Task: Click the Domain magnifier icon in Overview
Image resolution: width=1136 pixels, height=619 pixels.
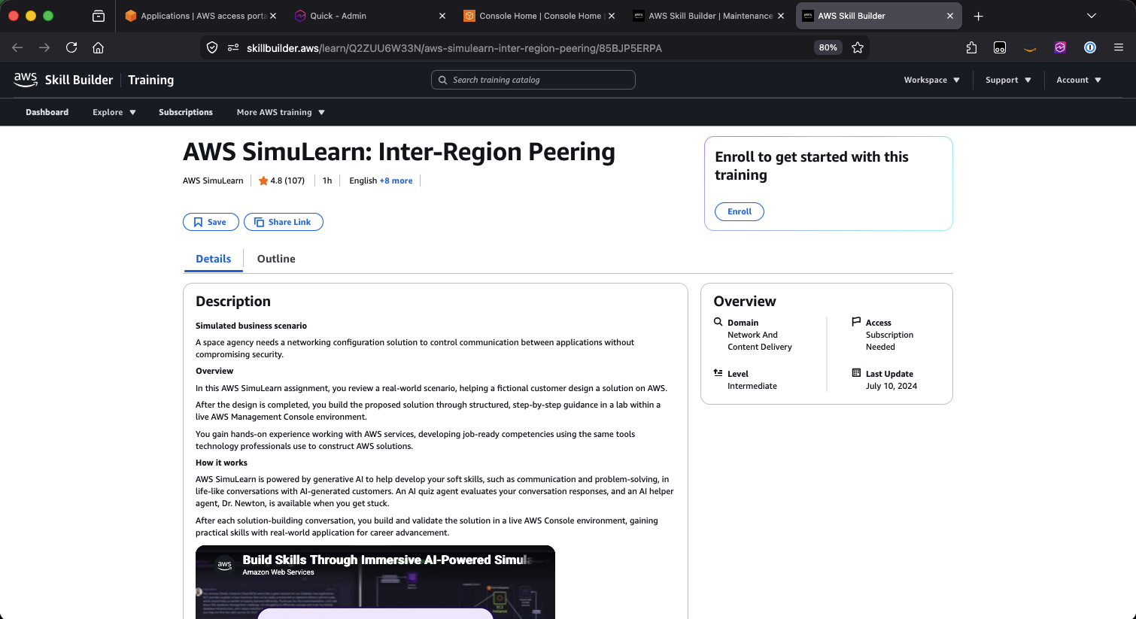Action: coord(718,322)
